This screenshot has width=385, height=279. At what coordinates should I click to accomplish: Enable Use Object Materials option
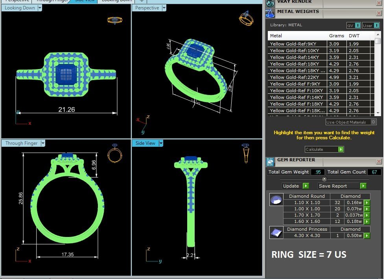pos(373,122)
